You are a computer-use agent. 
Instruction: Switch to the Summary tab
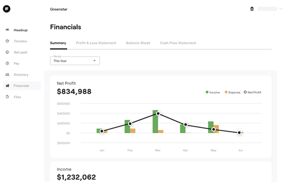(x=58, y=43)
